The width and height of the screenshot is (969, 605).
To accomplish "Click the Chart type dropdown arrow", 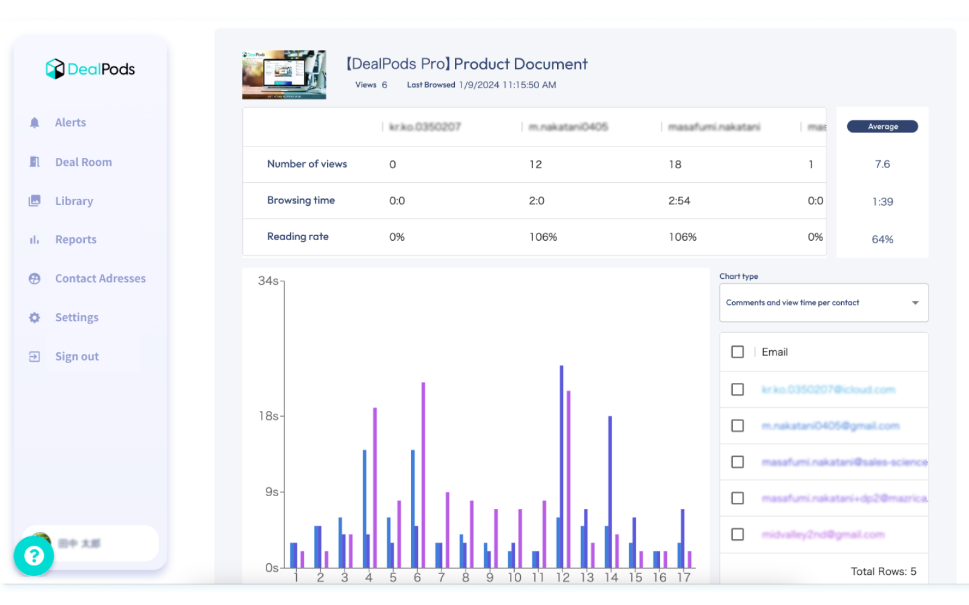I will 915,302.
